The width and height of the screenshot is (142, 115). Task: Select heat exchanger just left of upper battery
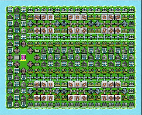tap(30, 51)
